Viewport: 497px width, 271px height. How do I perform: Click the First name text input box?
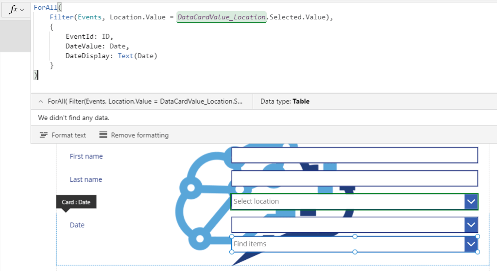point(355,155)
